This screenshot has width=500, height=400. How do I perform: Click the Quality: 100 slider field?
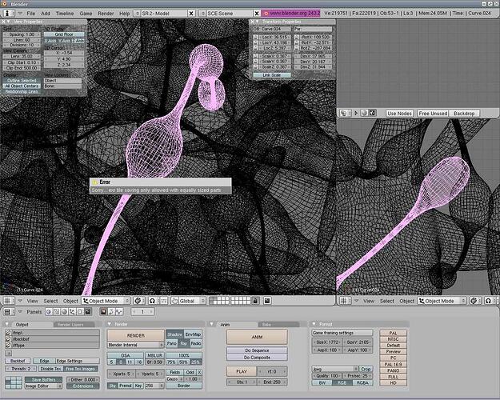(x=327, y=376)
